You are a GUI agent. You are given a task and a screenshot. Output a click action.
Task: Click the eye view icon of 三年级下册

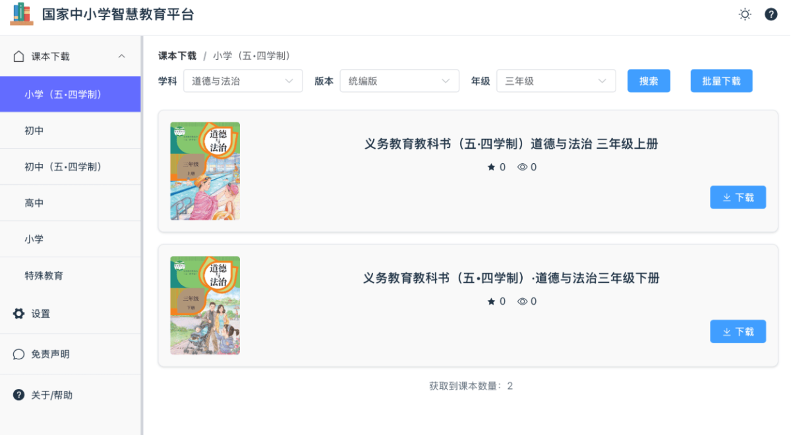(x=523, y=301)
